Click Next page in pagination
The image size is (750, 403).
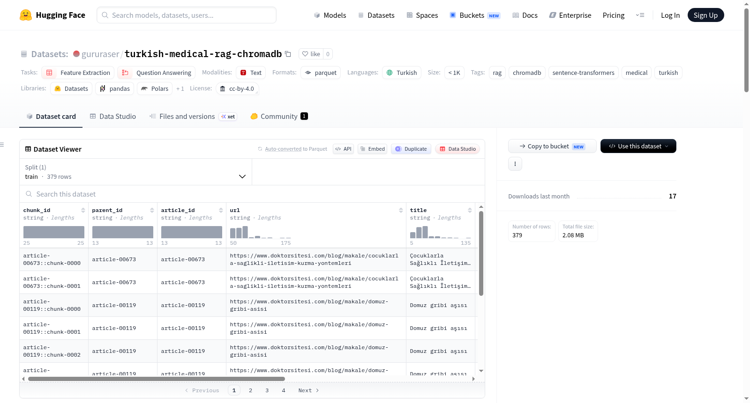tap(308, 390)
